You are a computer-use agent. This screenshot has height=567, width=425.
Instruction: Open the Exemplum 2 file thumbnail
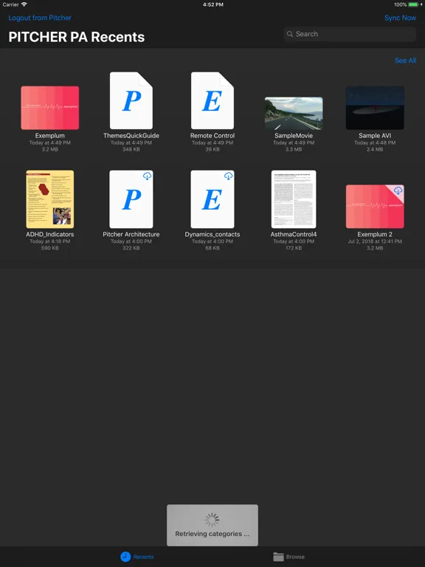375,207
